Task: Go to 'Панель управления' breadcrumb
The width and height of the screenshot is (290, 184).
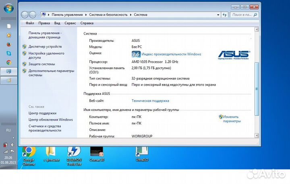Action: tap(67, 15)
